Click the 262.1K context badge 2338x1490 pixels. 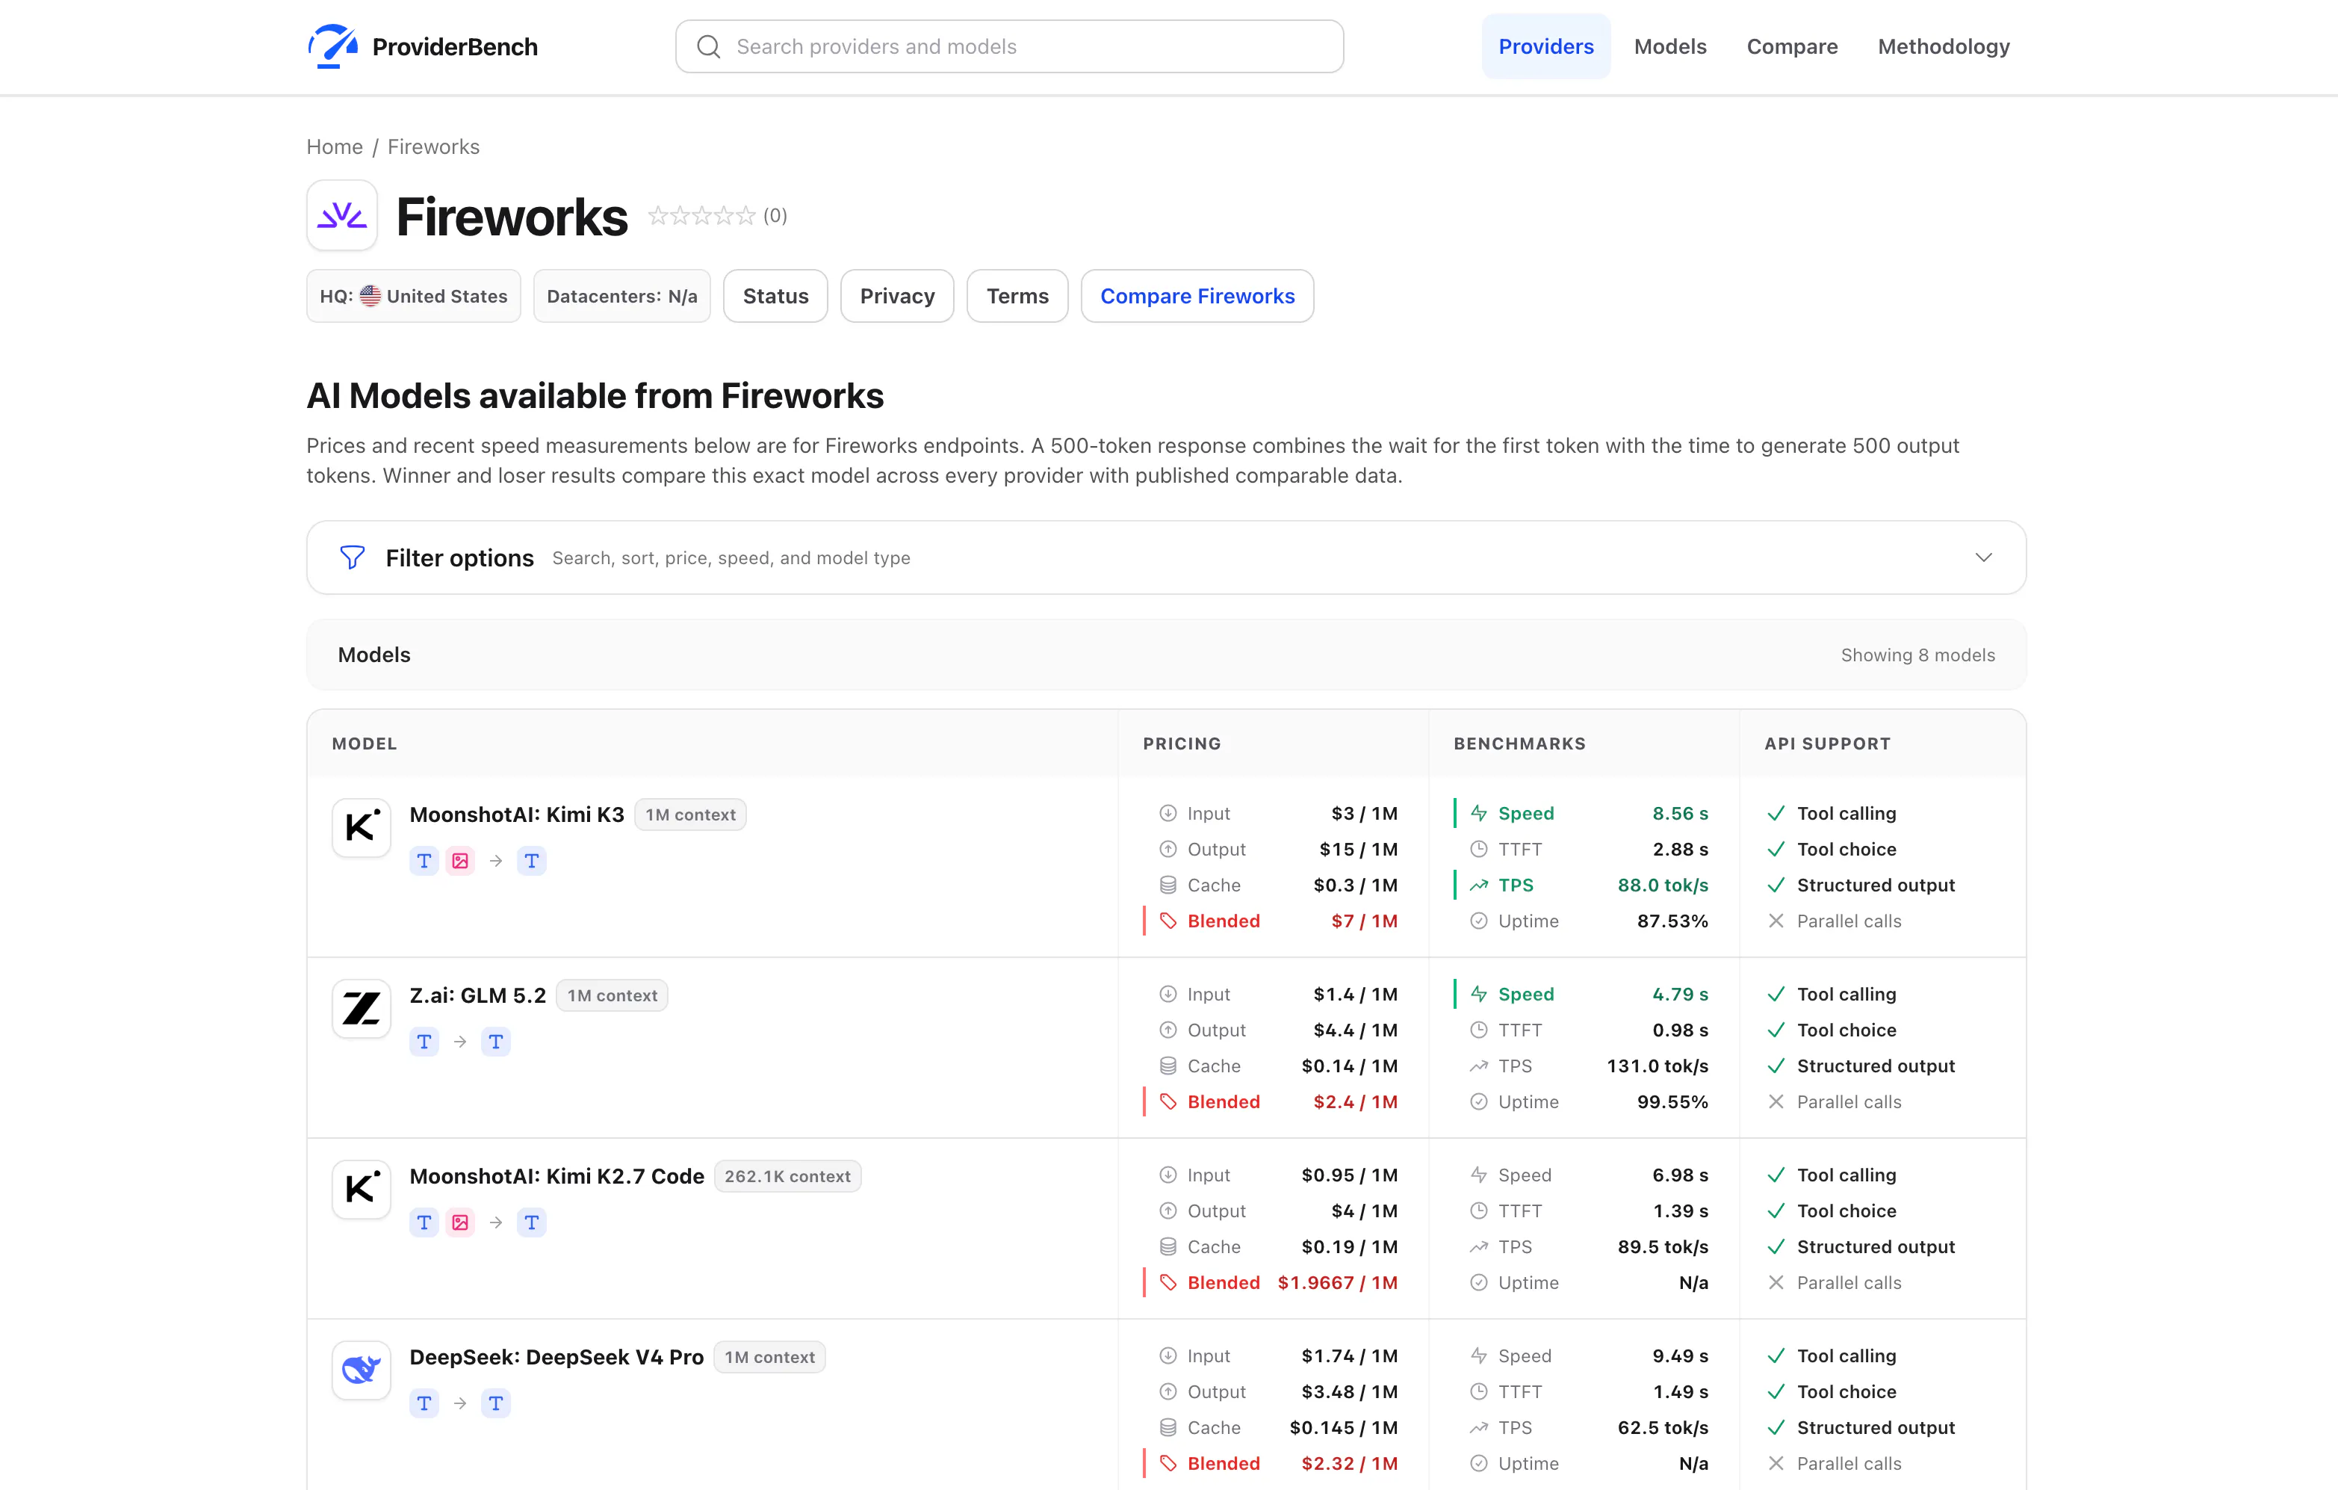787,1176
